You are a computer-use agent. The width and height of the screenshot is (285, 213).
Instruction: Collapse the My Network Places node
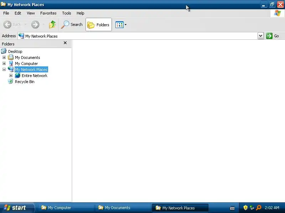4,69
